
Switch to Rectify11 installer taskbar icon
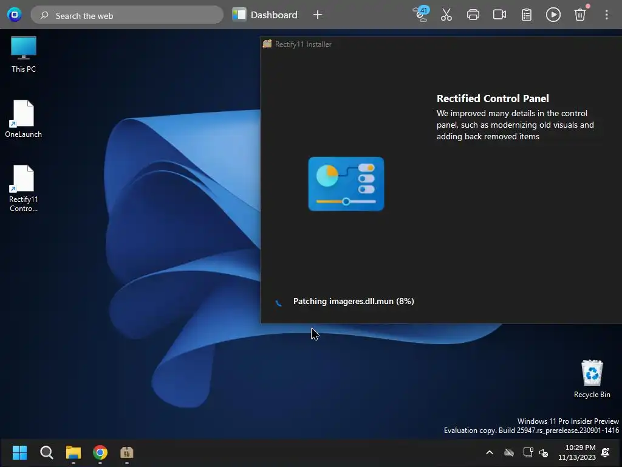click(127, 452)
